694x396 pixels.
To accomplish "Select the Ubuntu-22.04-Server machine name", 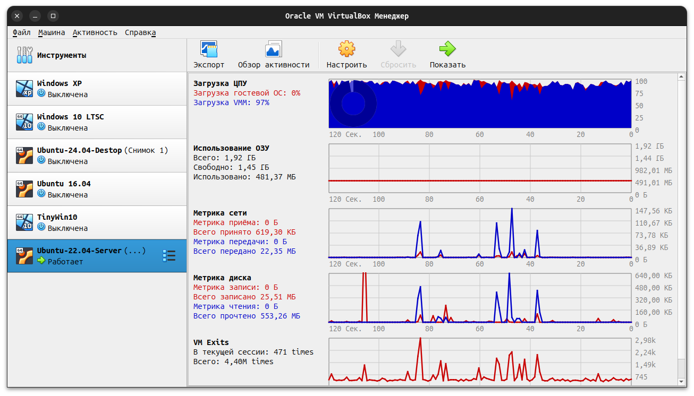I will coord(80,251).
